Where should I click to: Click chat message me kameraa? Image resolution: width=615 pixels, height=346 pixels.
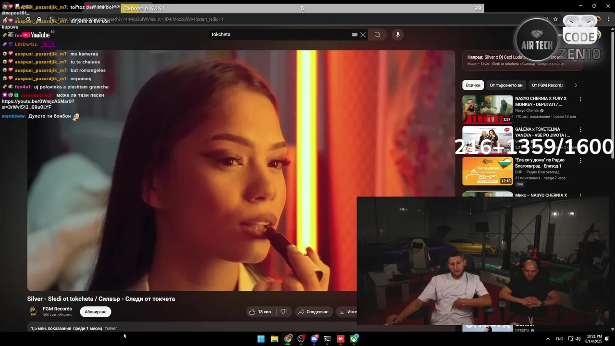[x=84, y=54]
